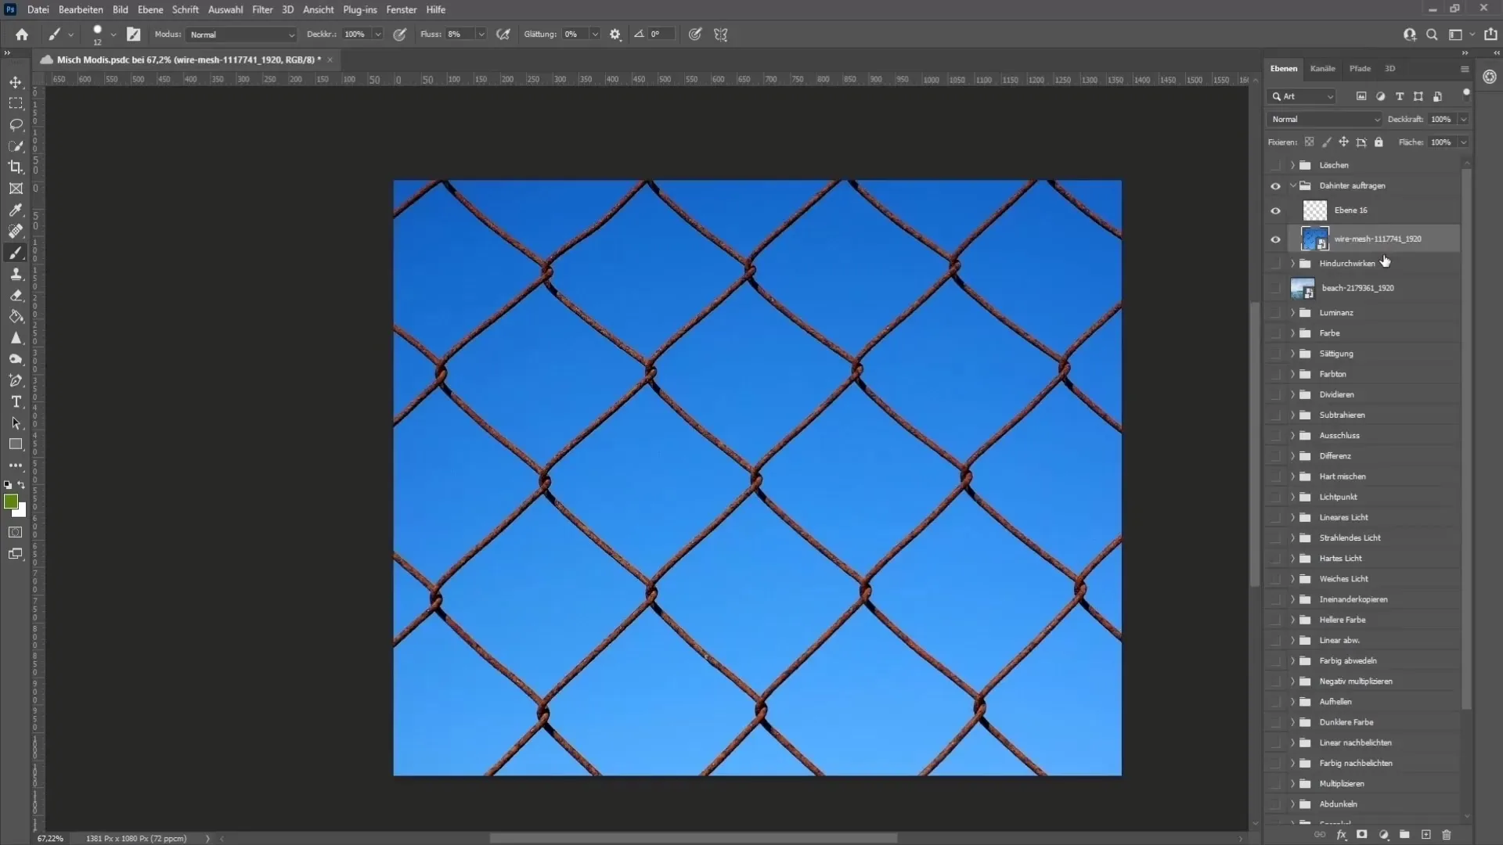
Task: Open smoothing options gear icon
Action: click(x=615, y=34)
